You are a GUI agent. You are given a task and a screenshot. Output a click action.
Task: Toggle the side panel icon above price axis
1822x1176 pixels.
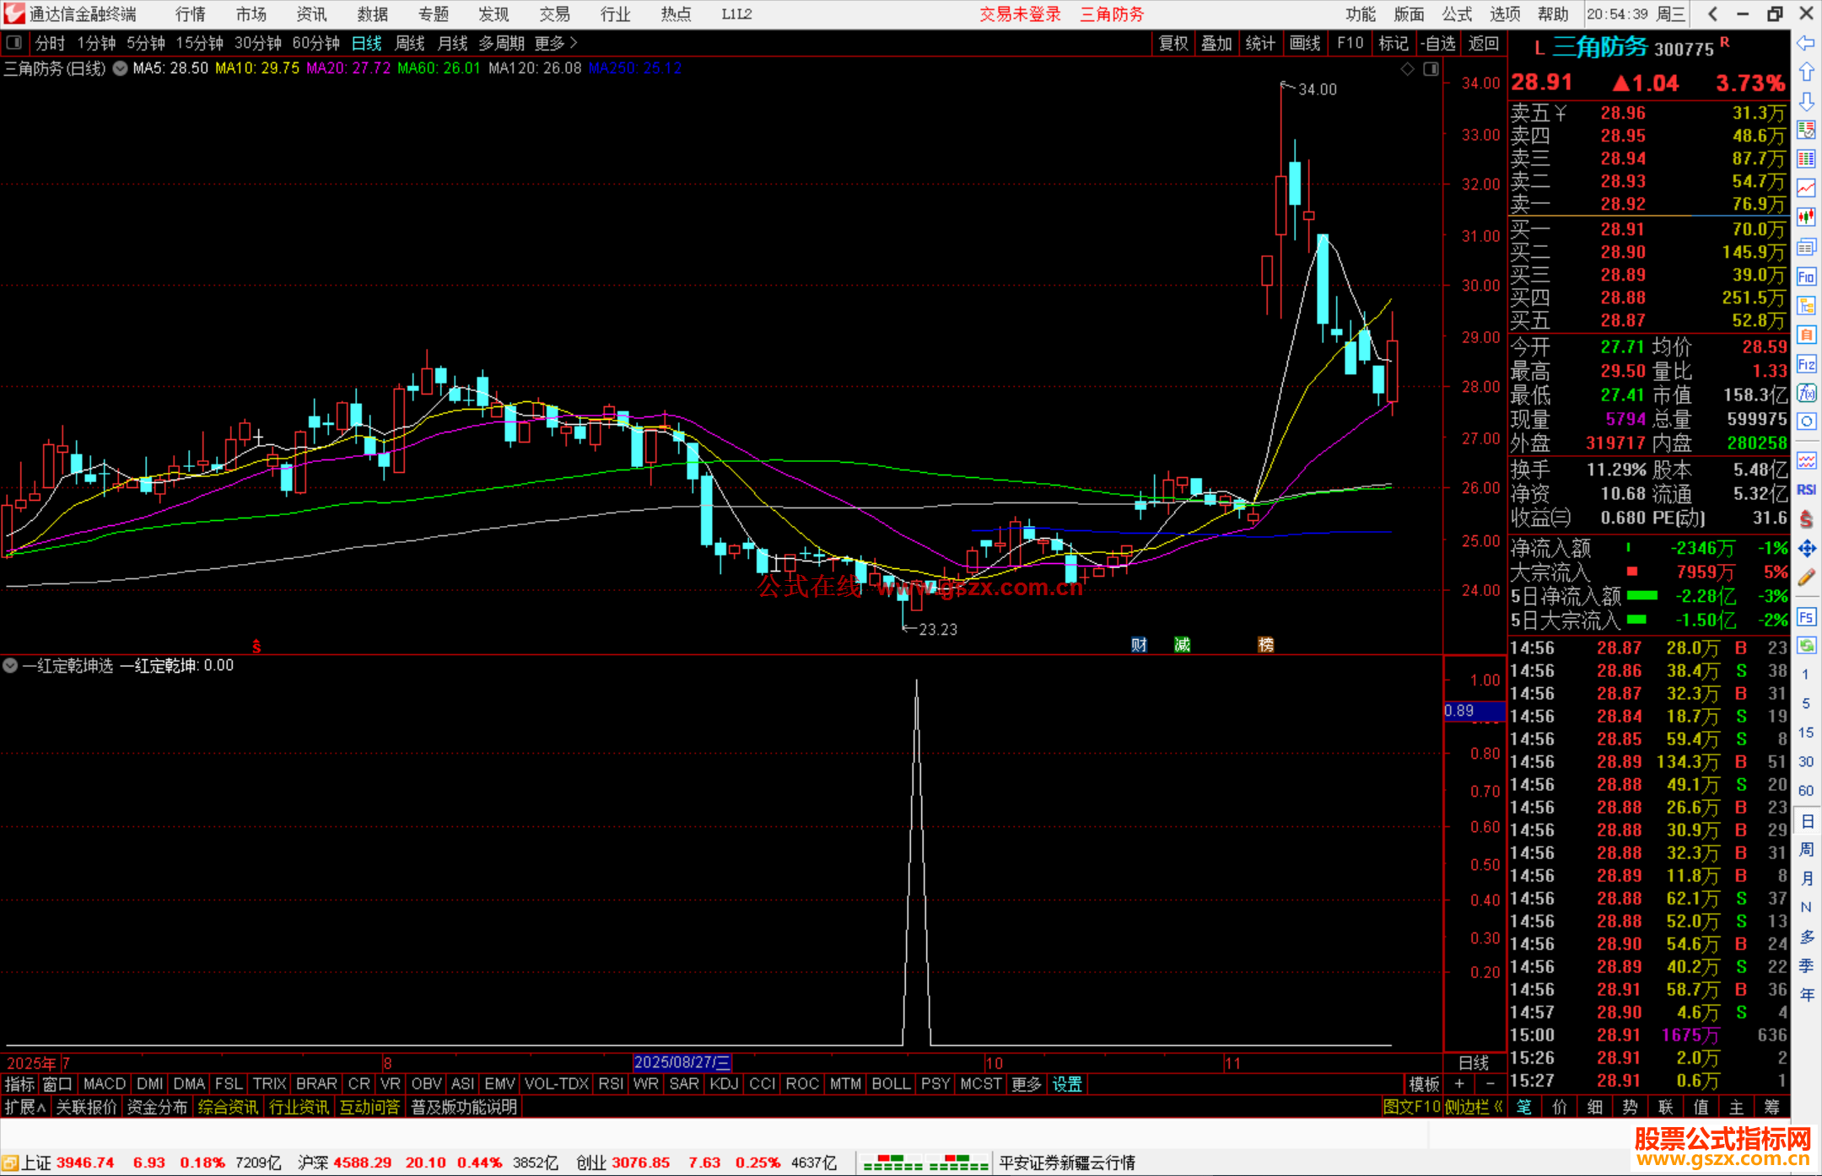[x=1431, y=69]
